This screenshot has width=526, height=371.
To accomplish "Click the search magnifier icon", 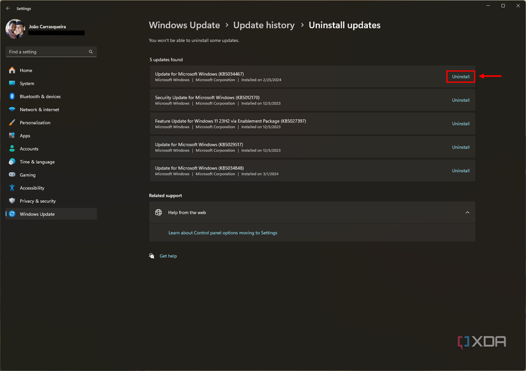I will (x=91, y=52).
